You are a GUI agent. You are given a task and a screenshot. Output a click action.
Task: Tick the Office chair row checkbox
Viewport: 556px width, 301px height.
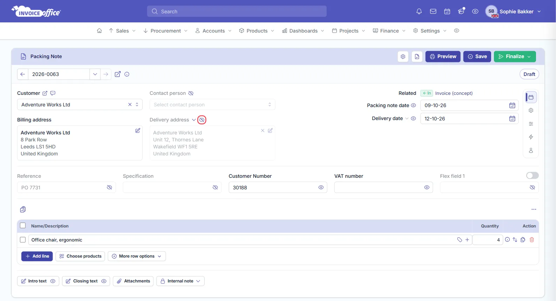coord(23,240)
